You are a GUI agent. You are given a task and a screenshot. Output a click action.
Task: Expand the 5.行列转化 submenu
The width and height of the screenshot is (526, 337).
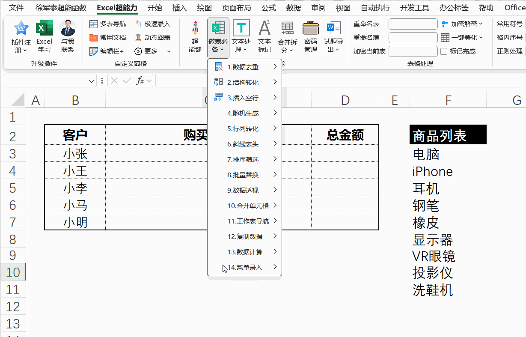point(244,128)
